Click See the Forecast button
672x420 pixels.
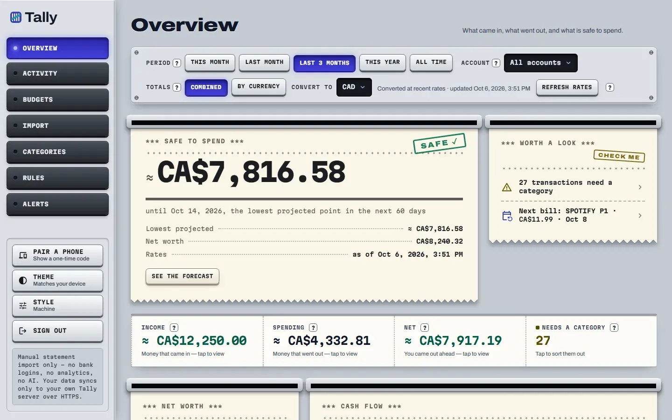182,276
